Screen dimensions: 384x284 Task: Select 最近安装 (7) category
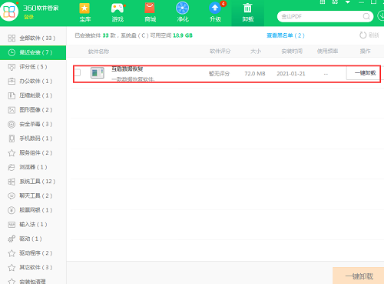coord(33,52)
